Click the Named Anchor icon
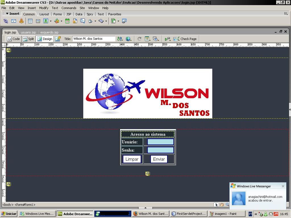This screenshot has width=291, height=218. (21, 21)
